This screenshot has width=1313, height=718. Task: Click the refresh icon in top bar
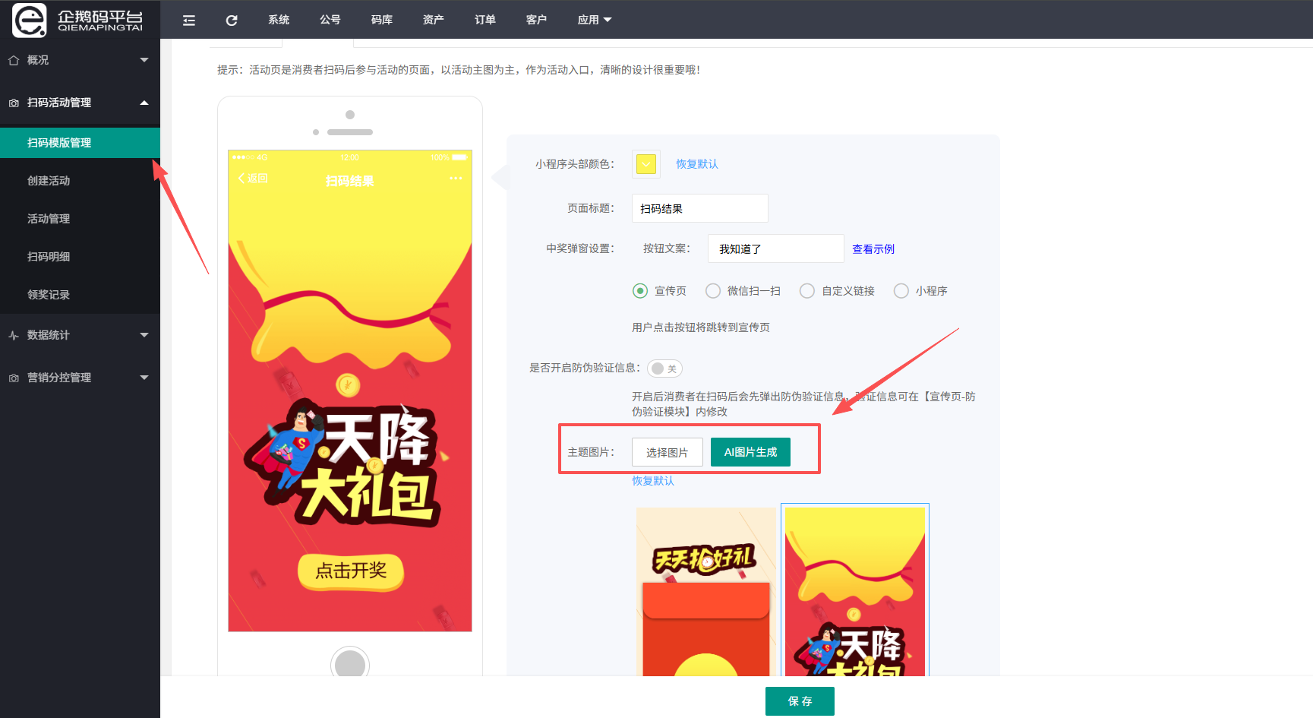click(232, 21)
